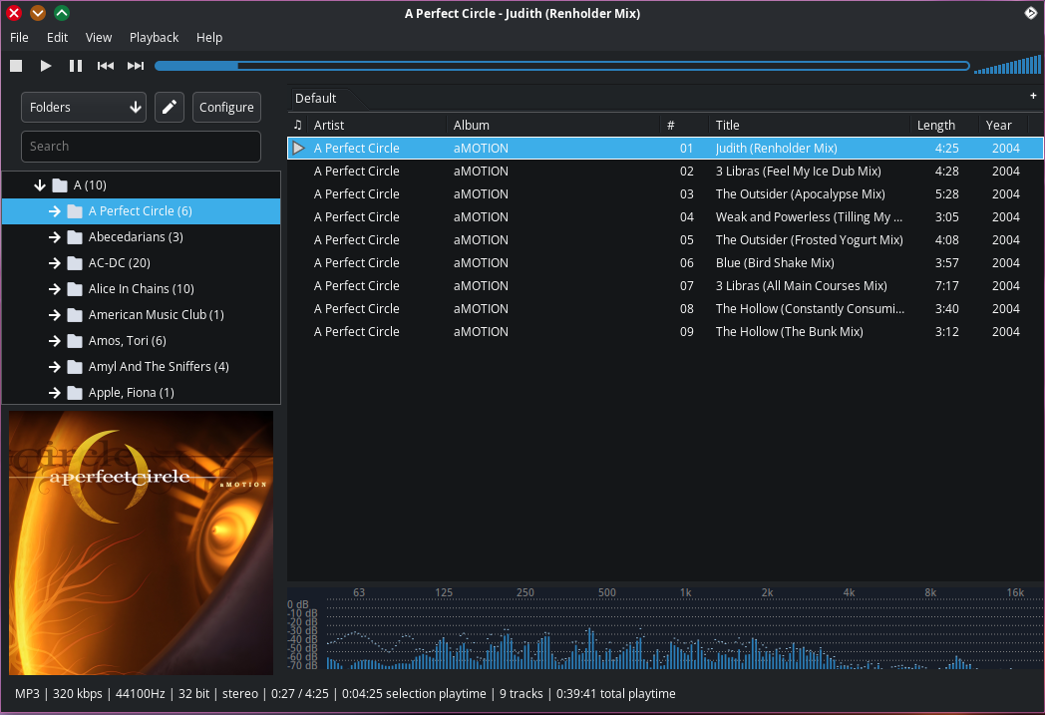Select track The Outsider (Frosted Yogurt Mix)
The height and width of the screenshot is (715, 1045).
click(x=809, y=240)
